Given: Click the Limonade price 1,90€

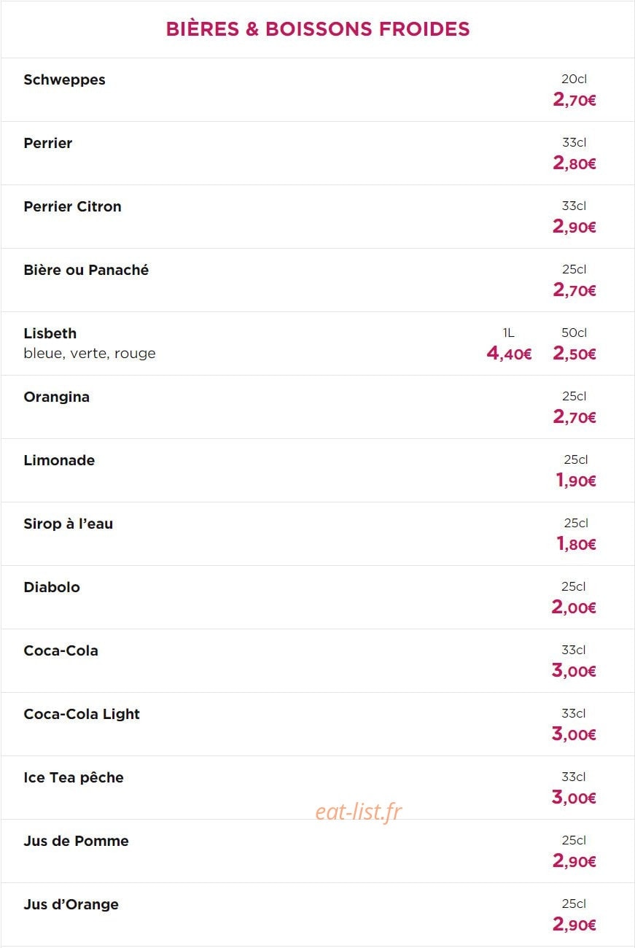Looking at the screenshot, I should click(x=576, y=481).
